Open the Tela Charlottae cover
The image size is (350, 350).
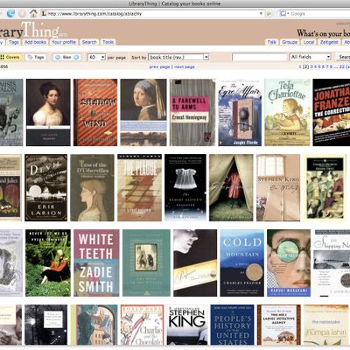[288, 112]
